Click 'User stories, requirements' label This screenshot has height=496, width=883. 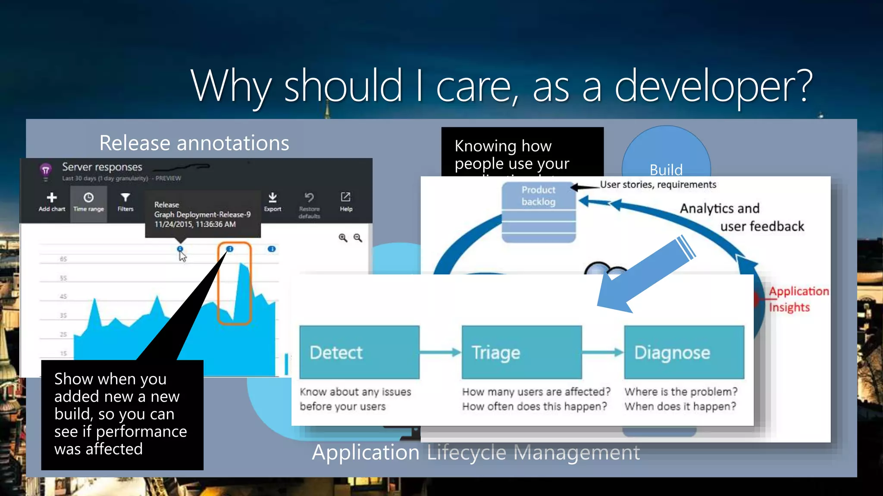coord(658,185)
